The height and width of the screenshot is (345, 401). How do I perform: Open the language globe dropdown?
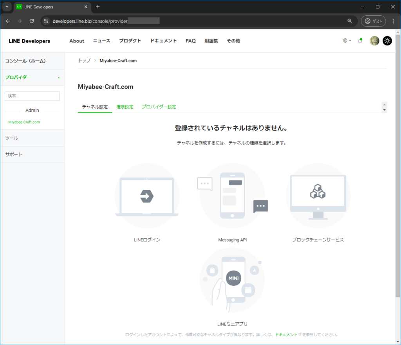(347, 41)
